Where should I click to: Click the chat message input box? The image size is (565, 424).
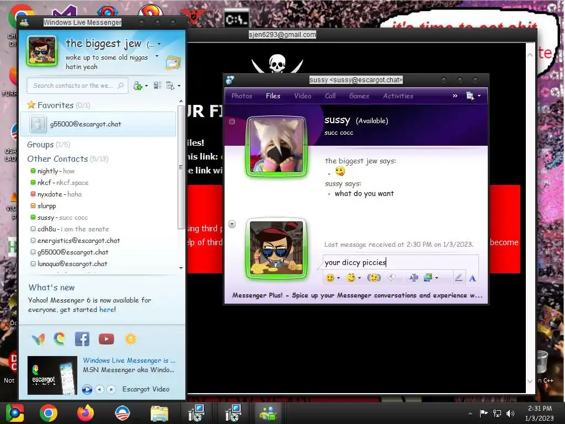coord(401,262)
